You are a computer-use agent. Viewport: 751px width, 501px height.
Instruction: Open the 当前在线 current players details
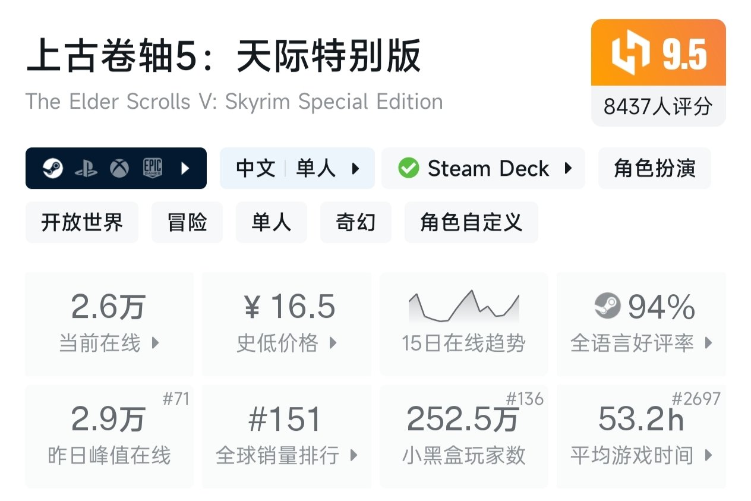pyautogui.click(x=109, y=324)
